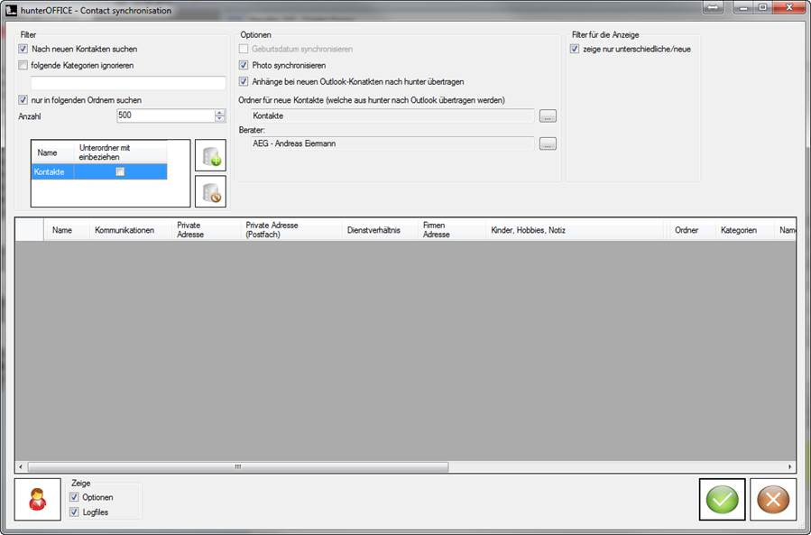Toggle 'zeige nur unterschiedliche/neue' filter
The width and height of the screenshot is (811, 535).
(x=576, y=49)
